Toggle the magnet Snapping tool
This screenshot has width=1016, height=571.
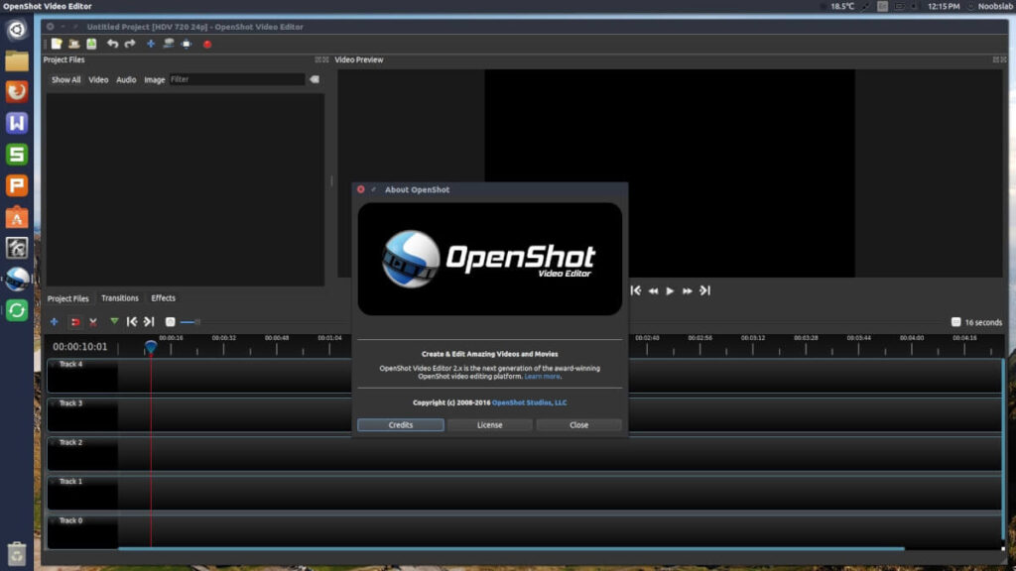(74, 322)
